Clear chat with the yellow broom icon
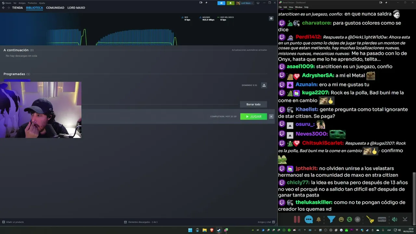 (x=370, y=219)
